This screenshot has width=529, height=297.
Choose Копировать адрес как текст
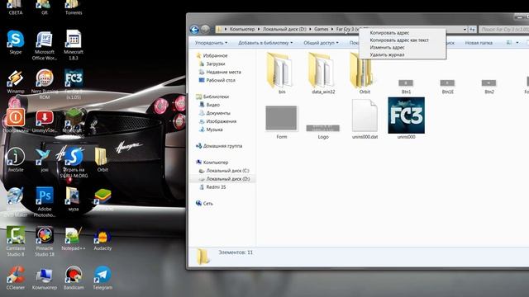[399, 40]
